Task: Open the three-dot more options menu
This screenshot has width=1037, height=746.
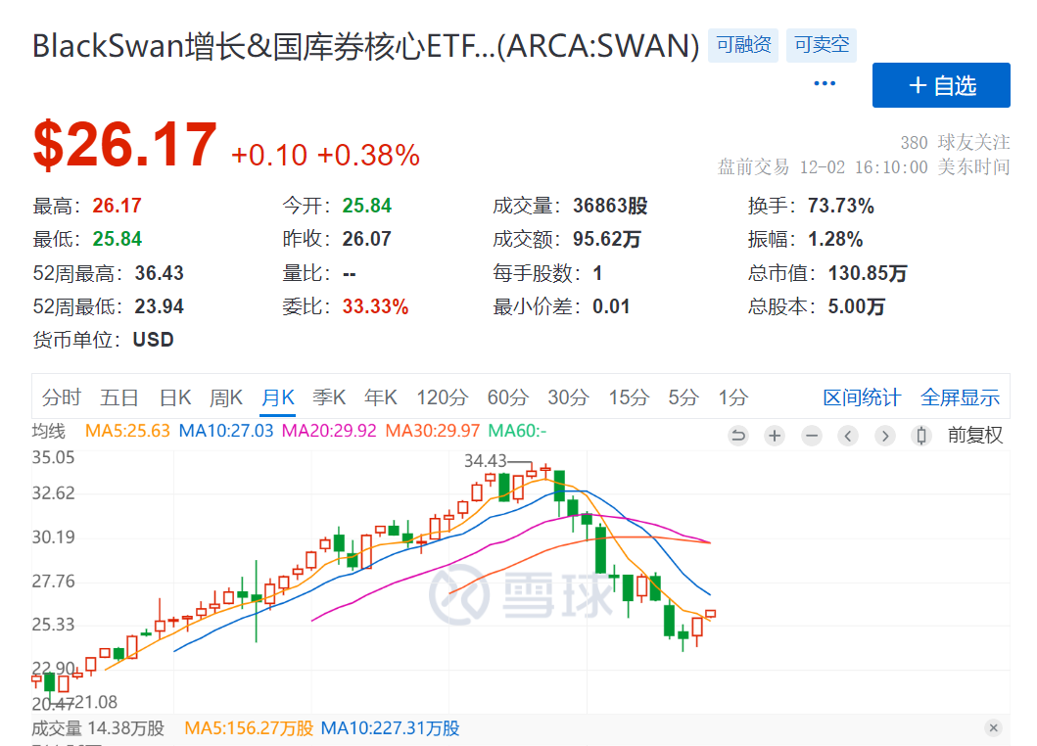Action: tap(825, 83)
